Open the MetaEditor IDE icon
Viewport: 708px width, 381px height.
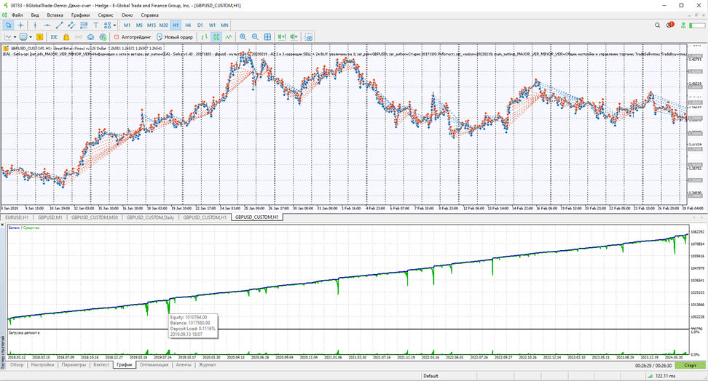54,37
